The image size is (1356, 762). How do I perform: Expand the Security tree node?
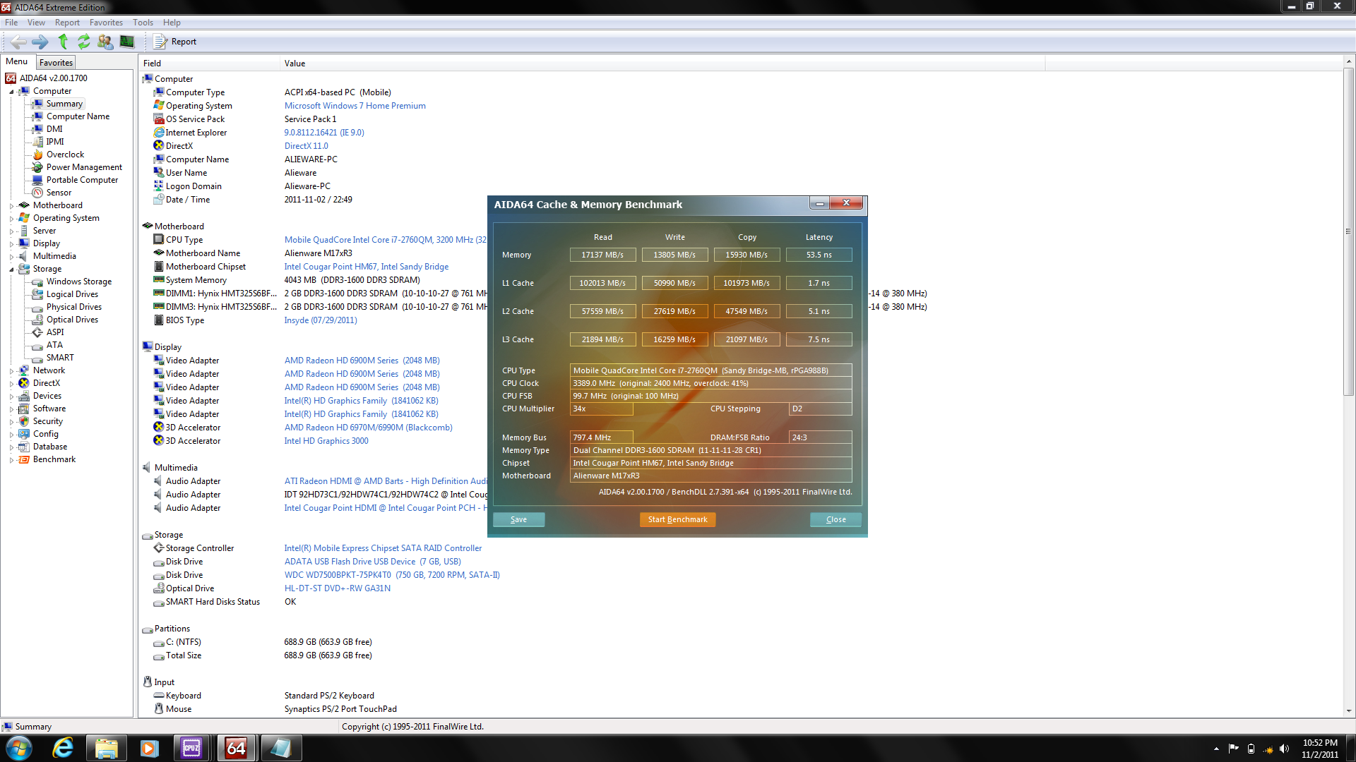(x=11, y=422)
